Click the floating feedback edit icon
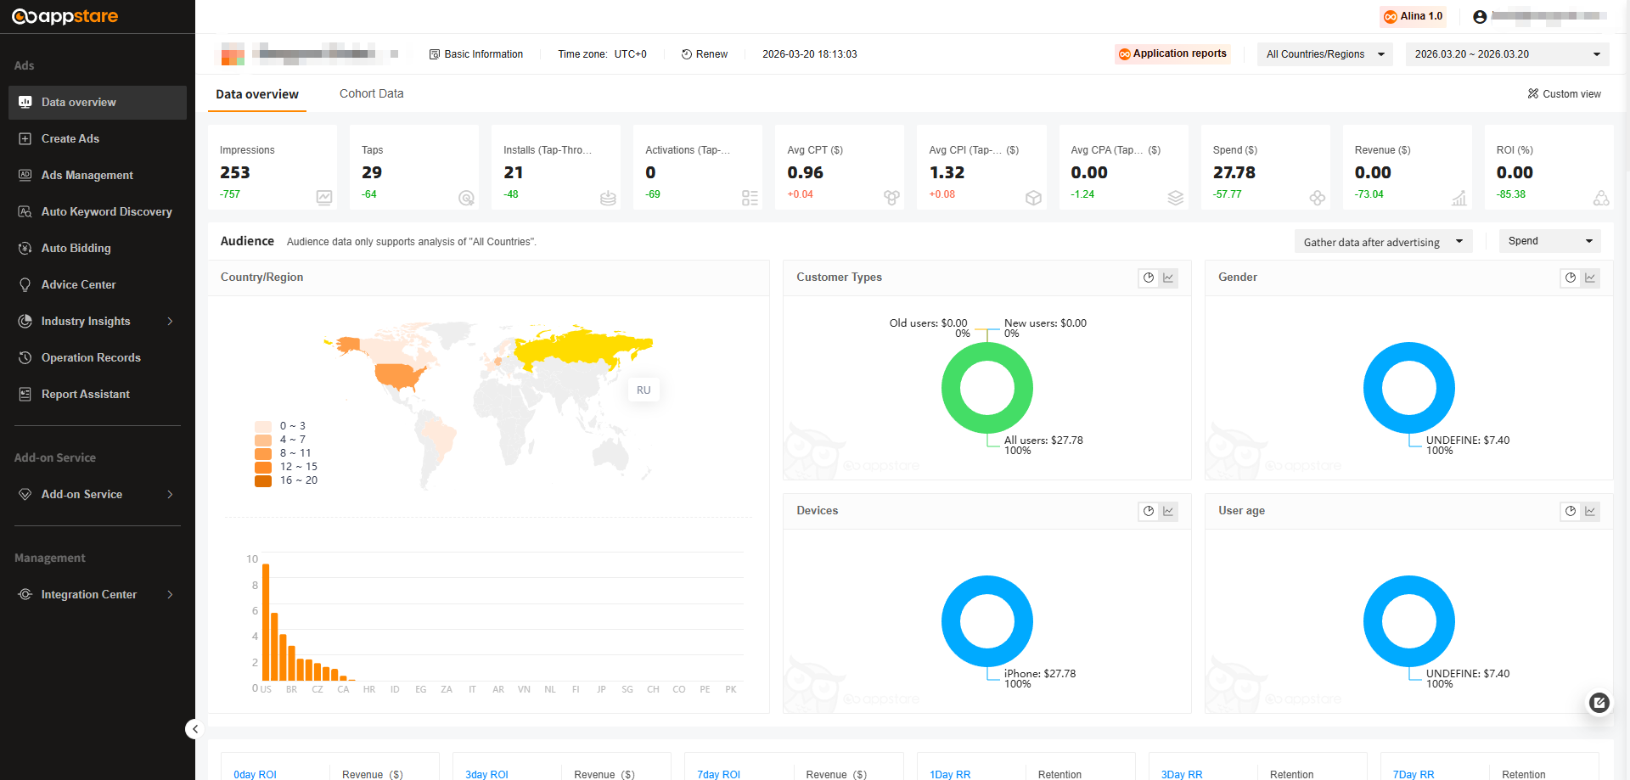Image resolution: width=1630 pixels, height=780 pixels. coord(1599,702)
